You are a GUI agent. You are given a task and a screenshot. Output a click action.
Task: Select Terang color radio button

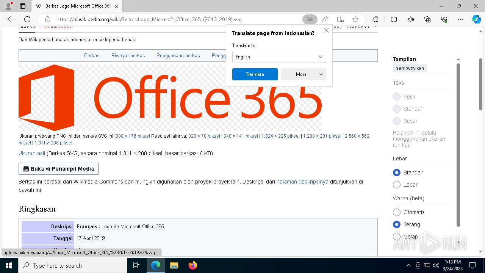pyautogui.click(x=397, y=224)
